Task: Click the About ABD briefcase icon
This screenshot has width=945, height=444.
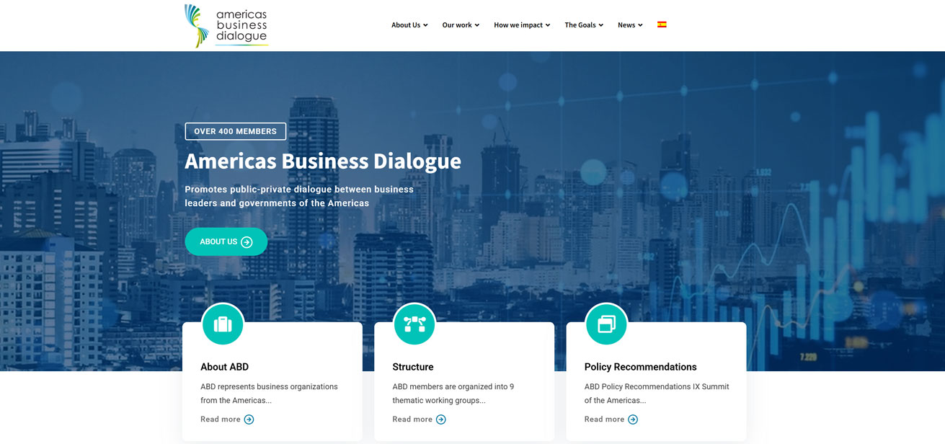Action: point(223,324)
